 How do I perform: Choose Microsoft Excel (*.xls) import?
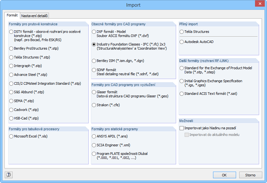tap(11, 136)
